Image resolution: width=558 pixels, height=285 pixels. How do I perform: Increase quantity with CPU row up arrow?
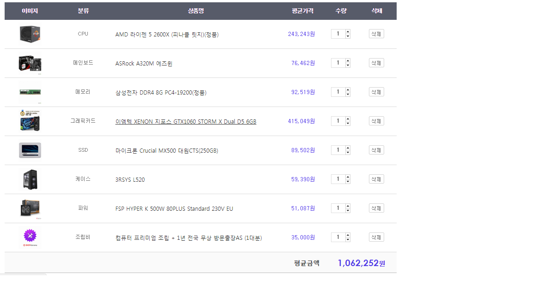(x=348, y=32)
